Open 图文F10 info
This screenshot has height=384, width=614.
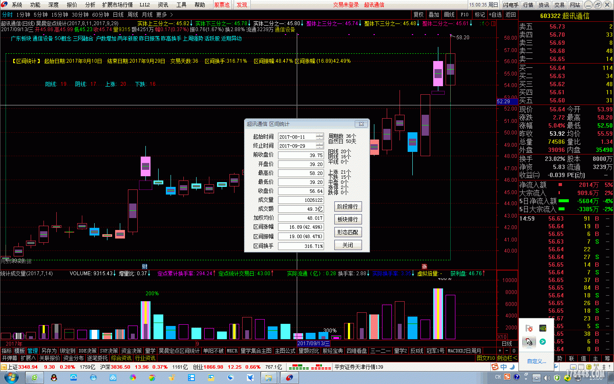pyautogui.click(x=486, y=358)
